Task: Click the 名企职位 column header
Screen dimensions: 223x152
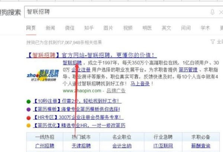Action: pos(122,137)
